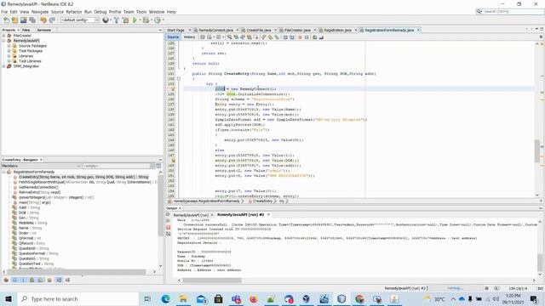Go to Previous Bookmark in editor toolbar

264,37
